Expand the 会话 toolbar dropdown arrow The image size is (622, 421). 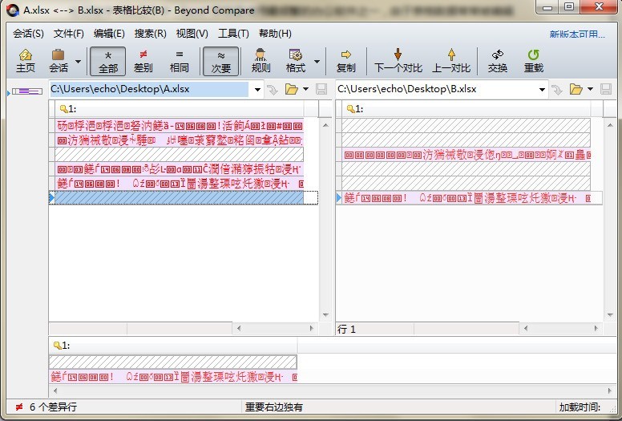point(78,62)
